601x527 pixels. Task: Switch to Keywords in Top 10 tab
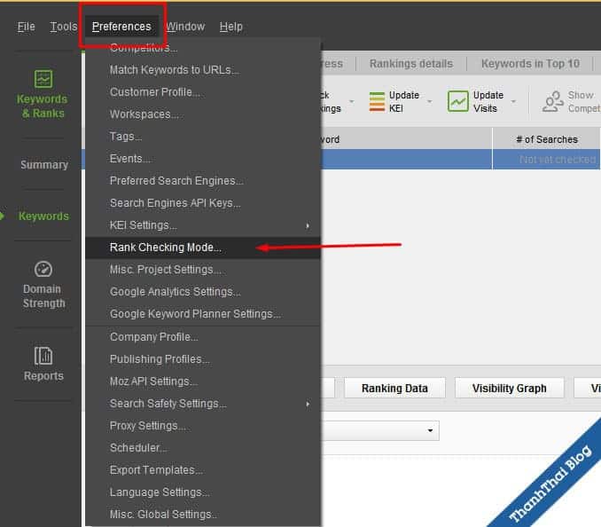(530, 64)
